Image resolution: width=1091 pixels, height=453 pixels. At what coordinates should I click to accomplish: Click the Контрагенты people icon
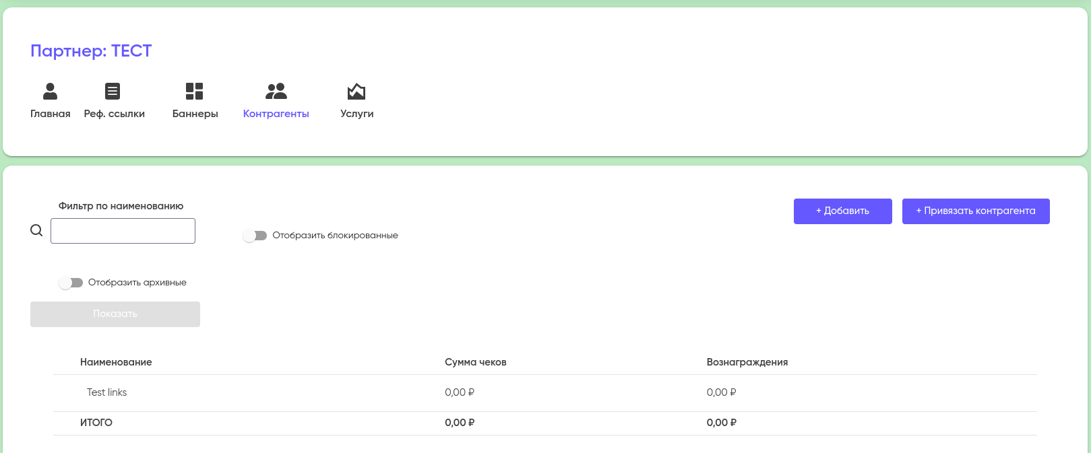pyautogui.click(x=276, y=91)
